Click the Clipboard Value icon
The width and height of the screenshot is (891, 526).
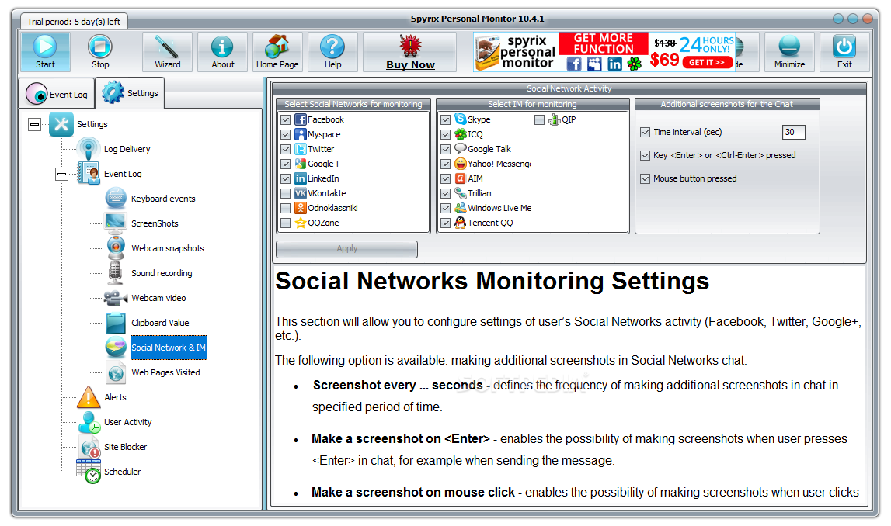(116, 322)
